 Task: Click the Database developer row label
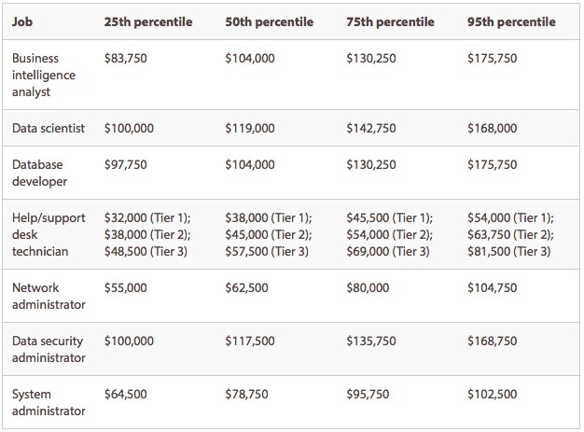click(x=40, y=173)
